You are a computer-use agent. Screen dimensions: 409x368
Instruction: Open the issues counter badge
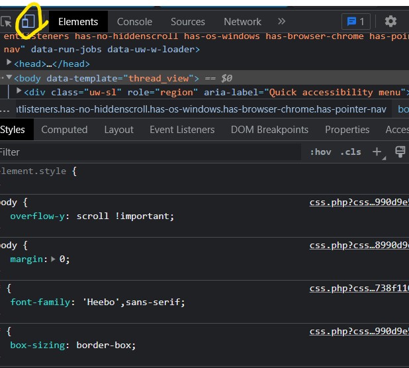click(x=356, y=22)
